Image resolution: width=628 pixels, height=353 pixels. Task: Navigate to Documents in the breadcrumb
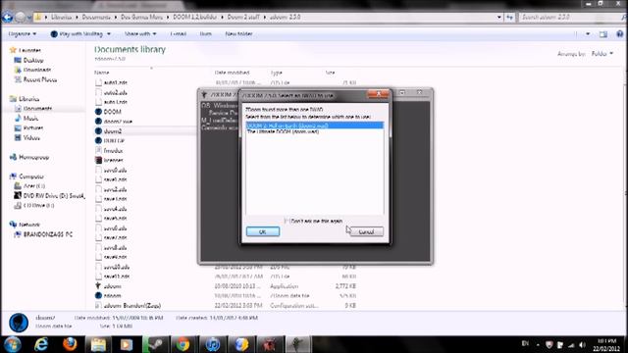pos(96,18)
